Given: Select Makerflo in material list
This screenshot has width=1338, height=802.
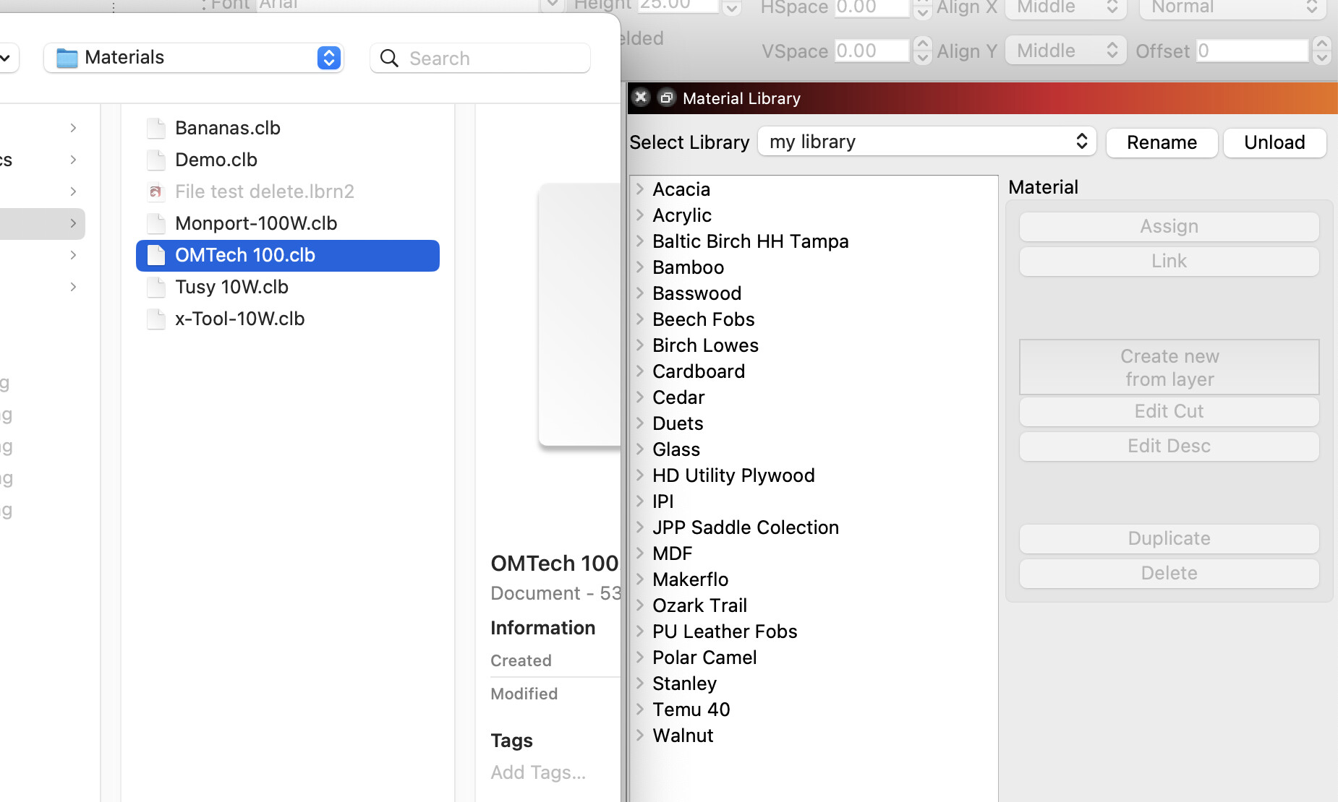Looking at the screenshot, I should 690,579.
